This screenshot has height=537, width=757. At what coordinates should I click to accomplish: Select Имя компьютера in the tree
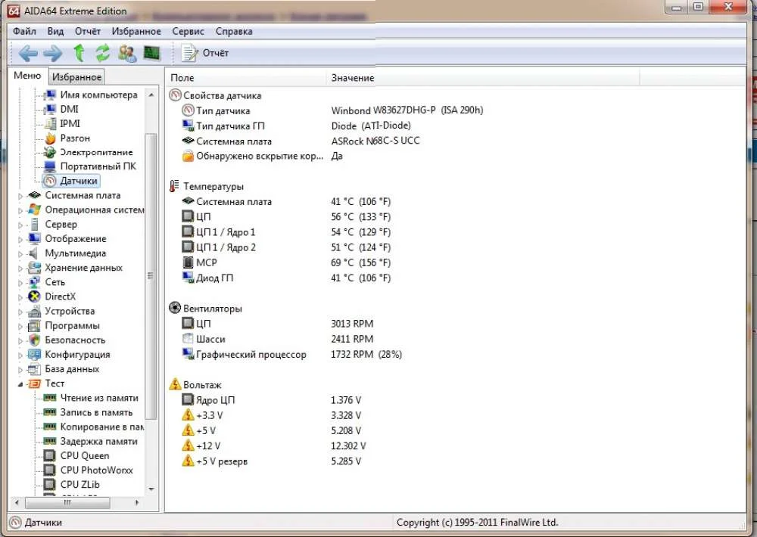91,95
